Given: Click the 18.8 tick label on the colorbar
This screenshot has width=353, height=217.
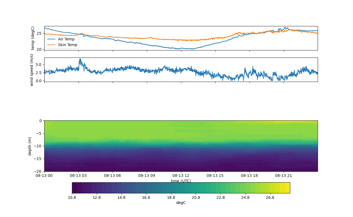Looking at the screenshot, I should click(171, 197).
